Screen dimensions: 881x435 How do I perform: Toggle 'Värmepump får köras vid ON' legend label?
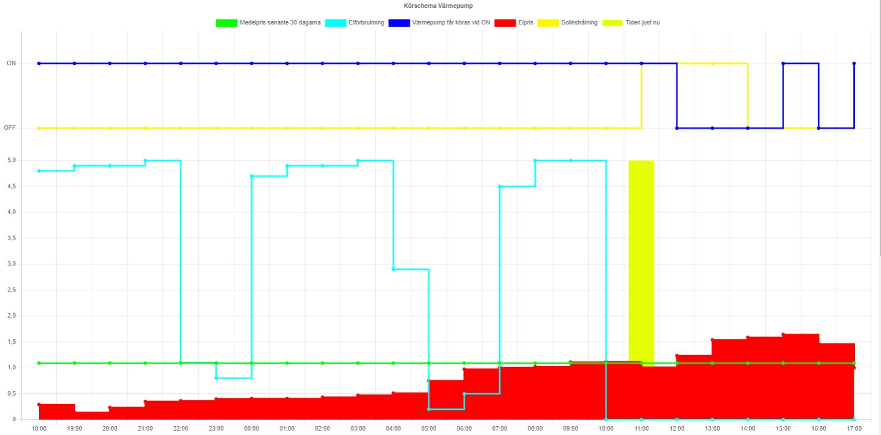click(451, 23)
